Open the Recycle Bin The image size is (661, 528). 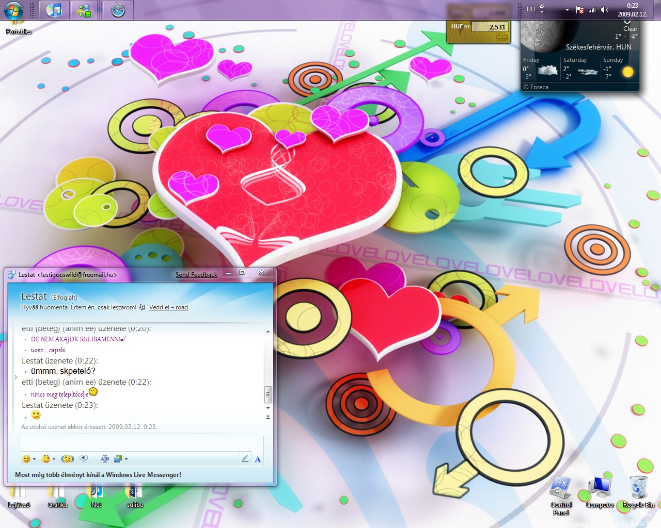coord(639,493)
